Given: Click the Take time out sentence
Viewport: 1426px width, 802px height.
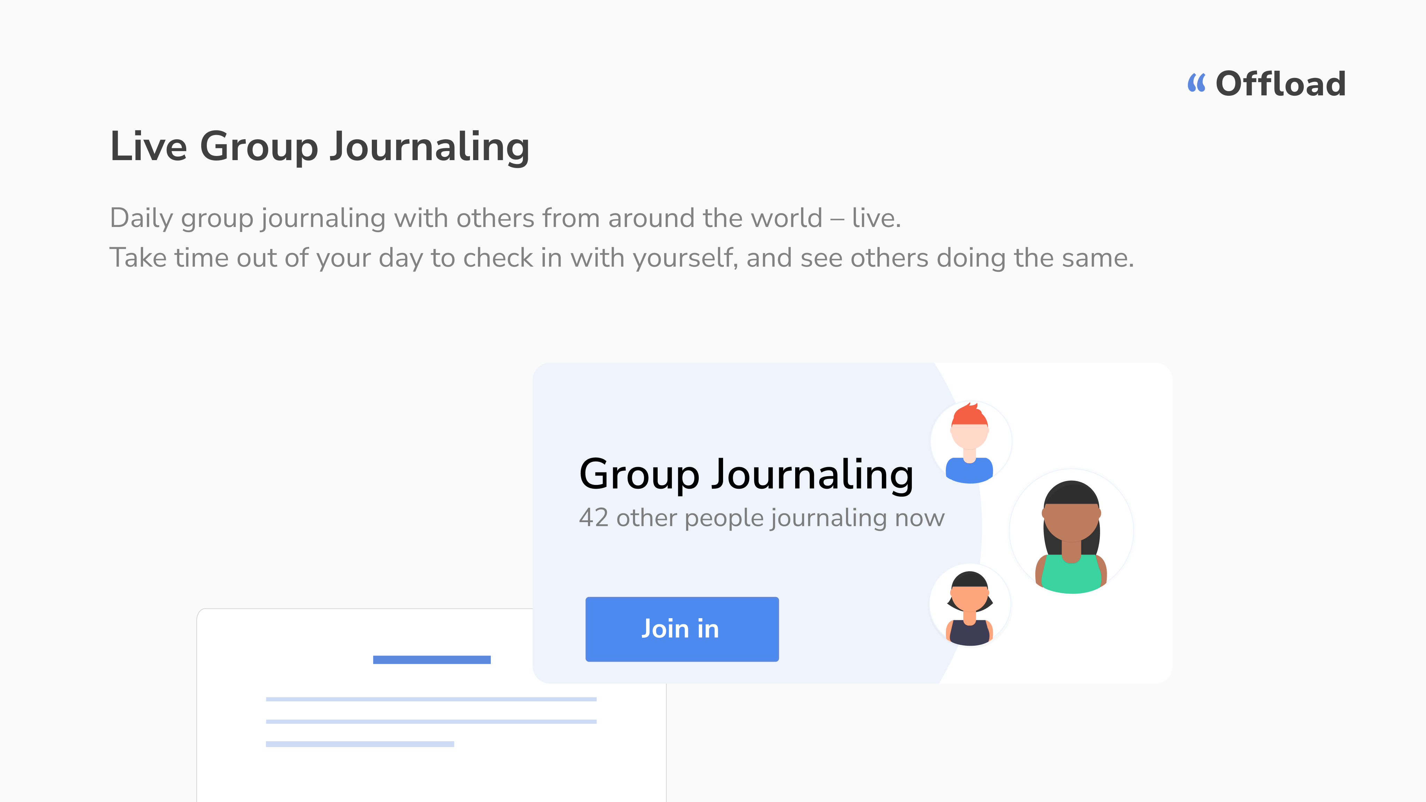Looking at the screenshot, I should click(621, 258).
